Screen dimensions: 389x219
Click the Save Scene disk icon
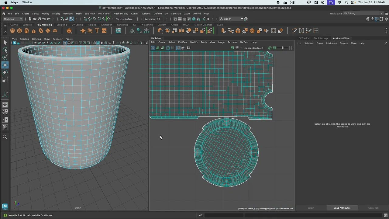[39, 19]
